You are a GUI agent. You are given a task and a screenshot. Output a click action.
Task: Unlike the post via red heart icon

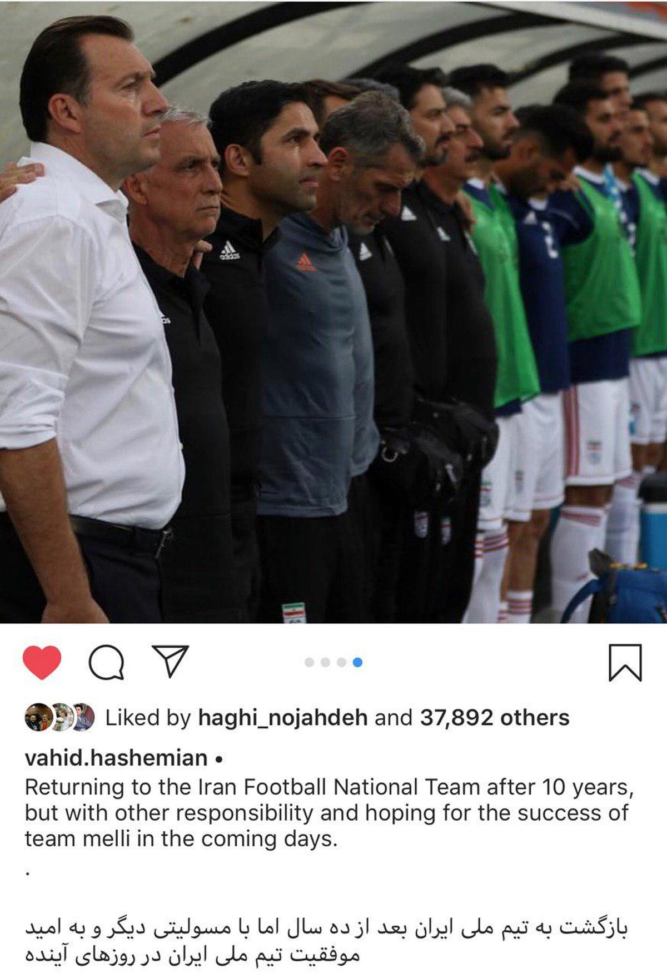point(42,662)
